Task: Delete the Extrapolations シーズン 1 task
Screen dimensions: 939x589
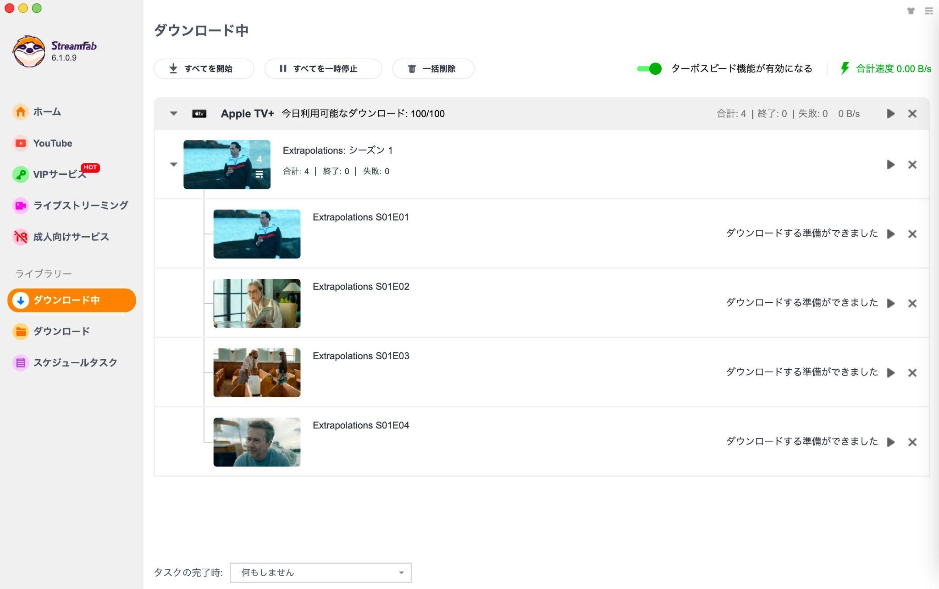Action: 912,165
